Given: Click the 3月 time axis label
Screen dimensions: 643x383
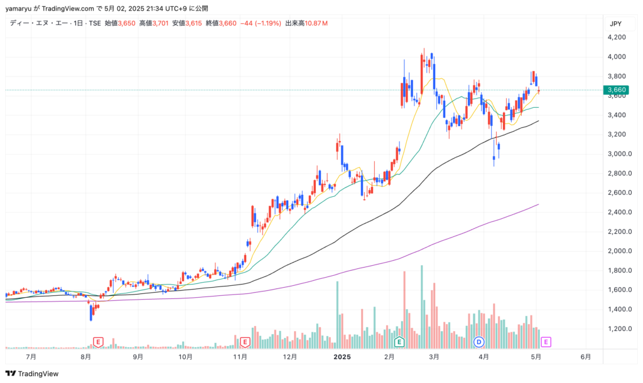Looking at the screenshot, I should pos(434,357).
